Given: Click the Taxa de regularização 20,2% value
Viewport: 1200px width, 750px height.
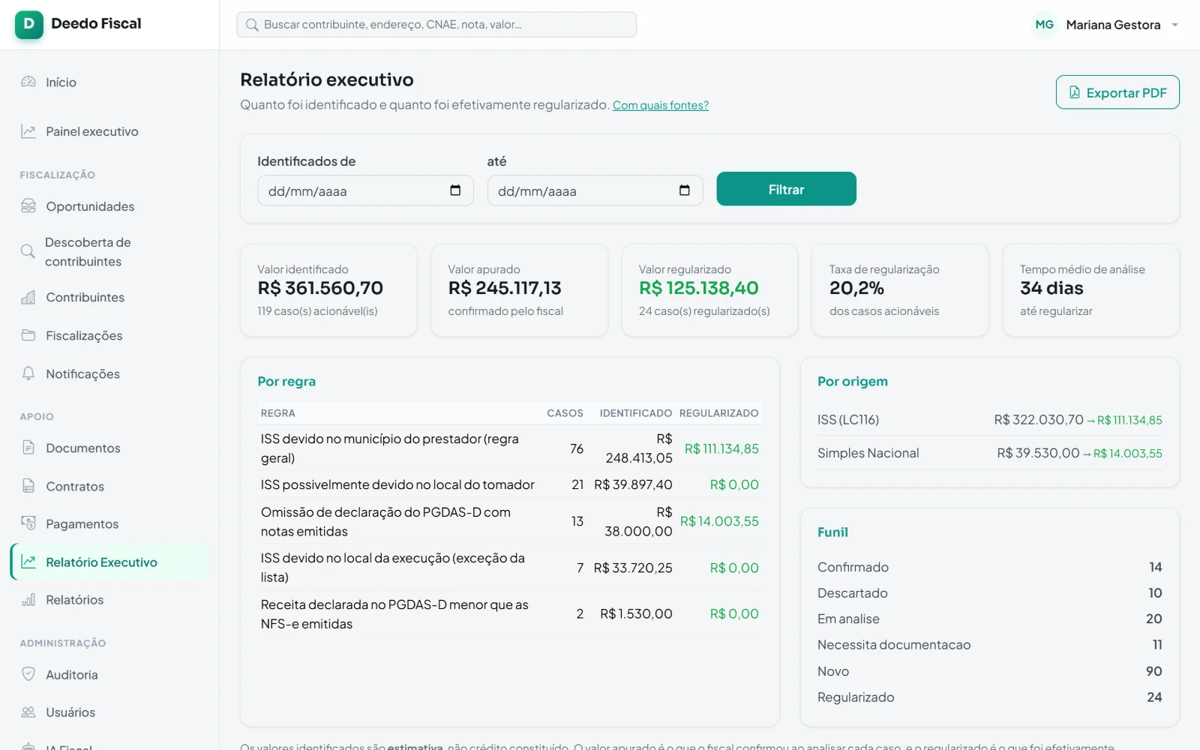Looking at the screenshot, I should [x=856, y=288].
